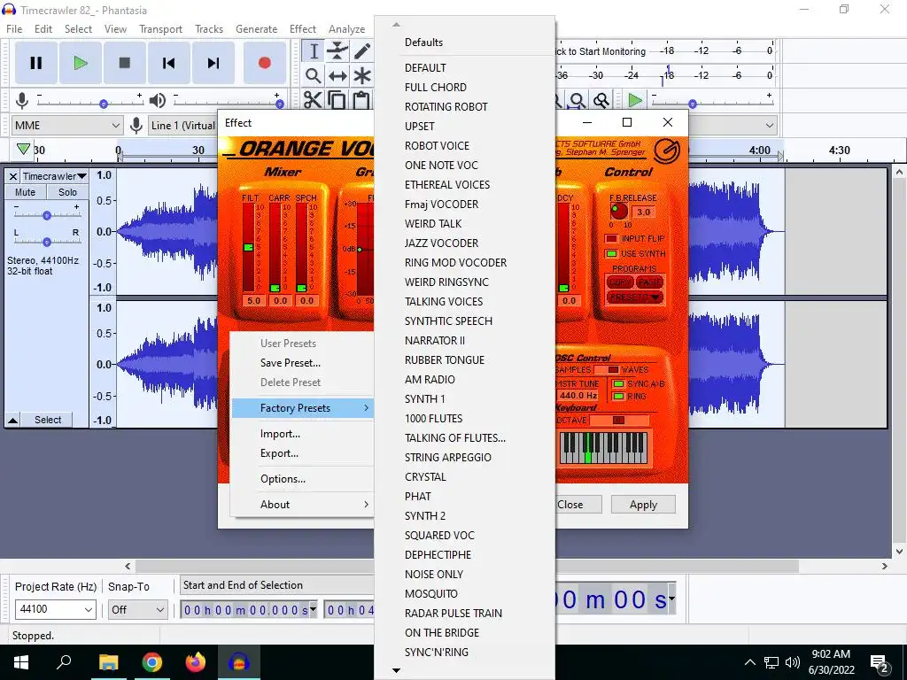This screenshot has width=907, height=680.
Task: Click the Fit project zoom icon
Action: (x=577, y=101)
